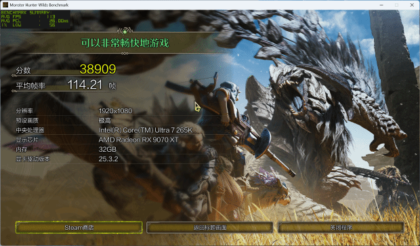Image resolution: width=420 pixels, height=246 pixels.
Task: Click the greyed maximize window button
Action: point(397,5)
